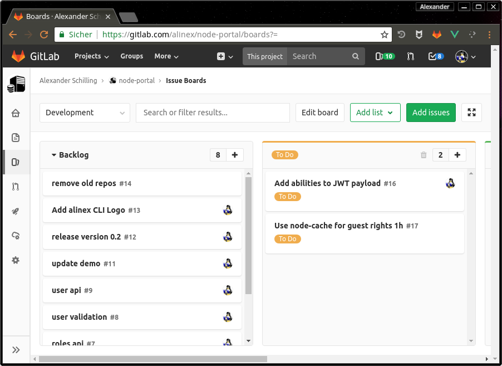Select the Issues icon in left sidebar
The image size is (502, 366).
tap(16, 162)
